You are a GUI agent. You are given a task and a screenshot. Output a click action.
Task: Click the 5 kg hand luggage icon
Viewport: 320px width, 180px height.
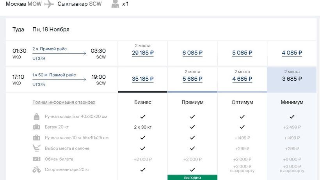37,116
